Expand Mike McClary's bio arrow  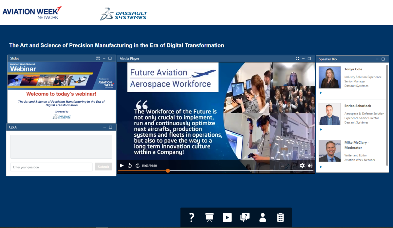(321, 167)
